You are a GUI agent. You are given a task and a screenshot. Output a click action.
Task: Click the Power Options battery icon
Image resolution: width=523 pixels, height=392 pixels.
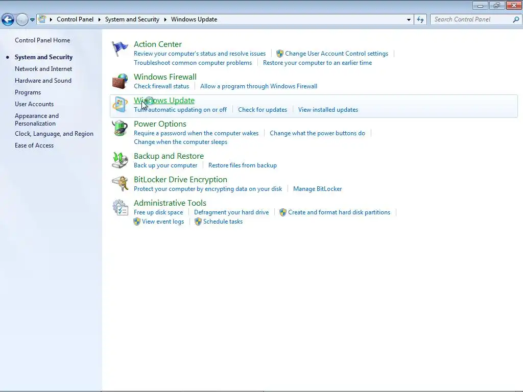click(x=120, y=128)
